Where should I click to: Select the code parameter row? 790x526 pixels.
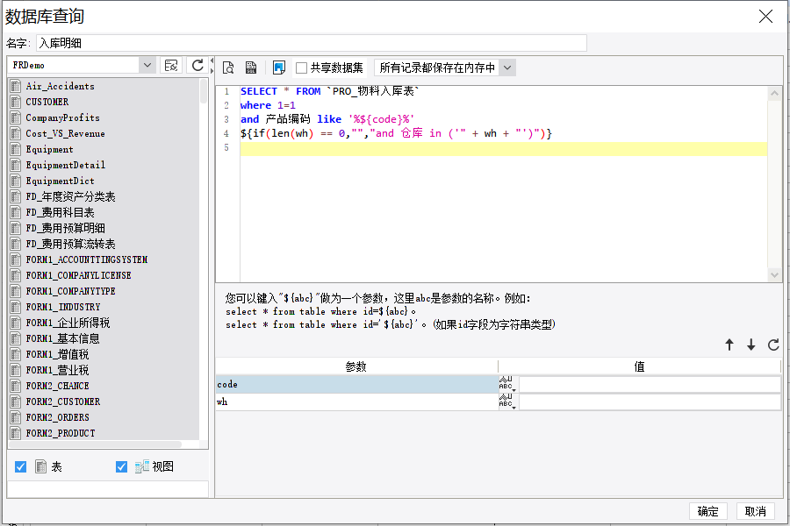point(357,384)
